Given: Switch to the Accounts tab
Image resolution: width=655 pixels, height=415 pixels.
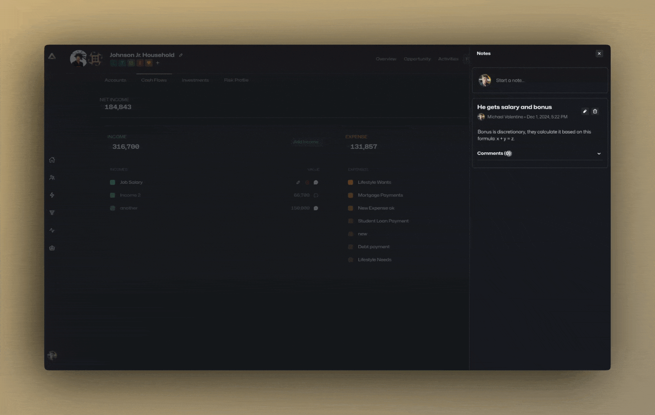Looking at the screenshot, I should click(115, 80).
